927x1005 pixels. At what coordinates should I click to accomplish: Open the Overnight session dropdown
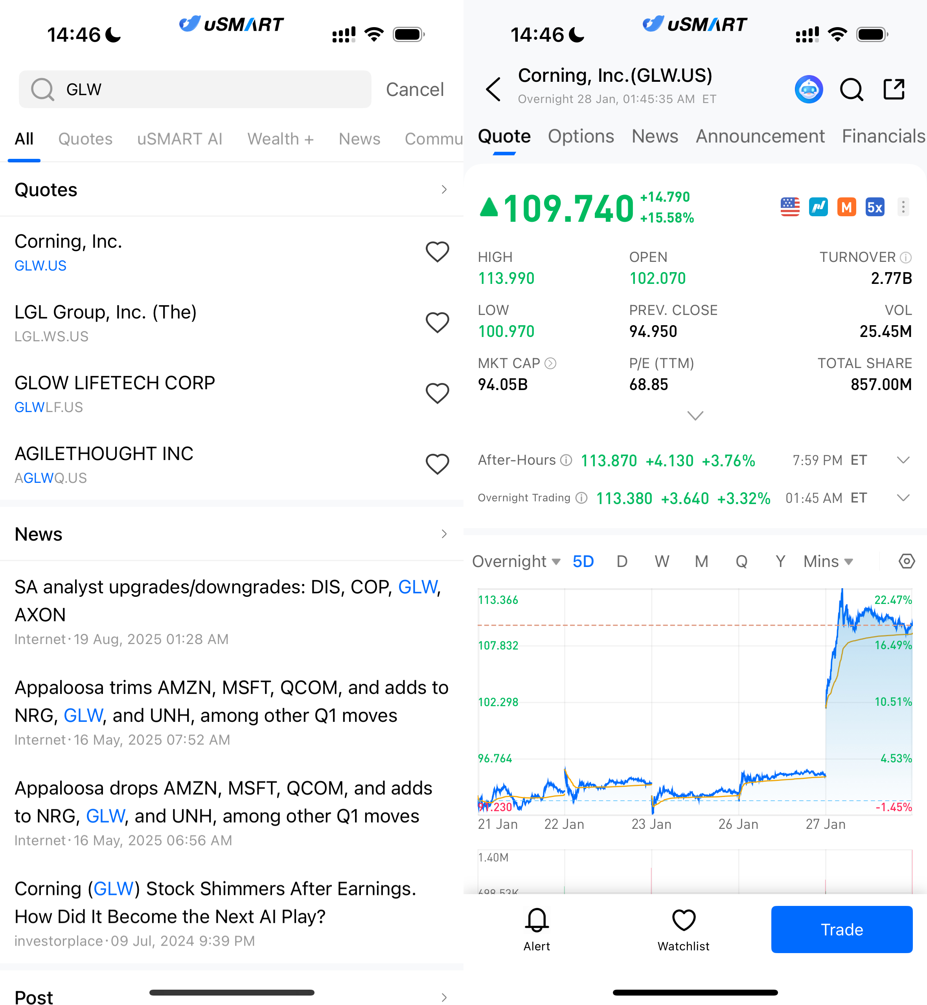516,561
